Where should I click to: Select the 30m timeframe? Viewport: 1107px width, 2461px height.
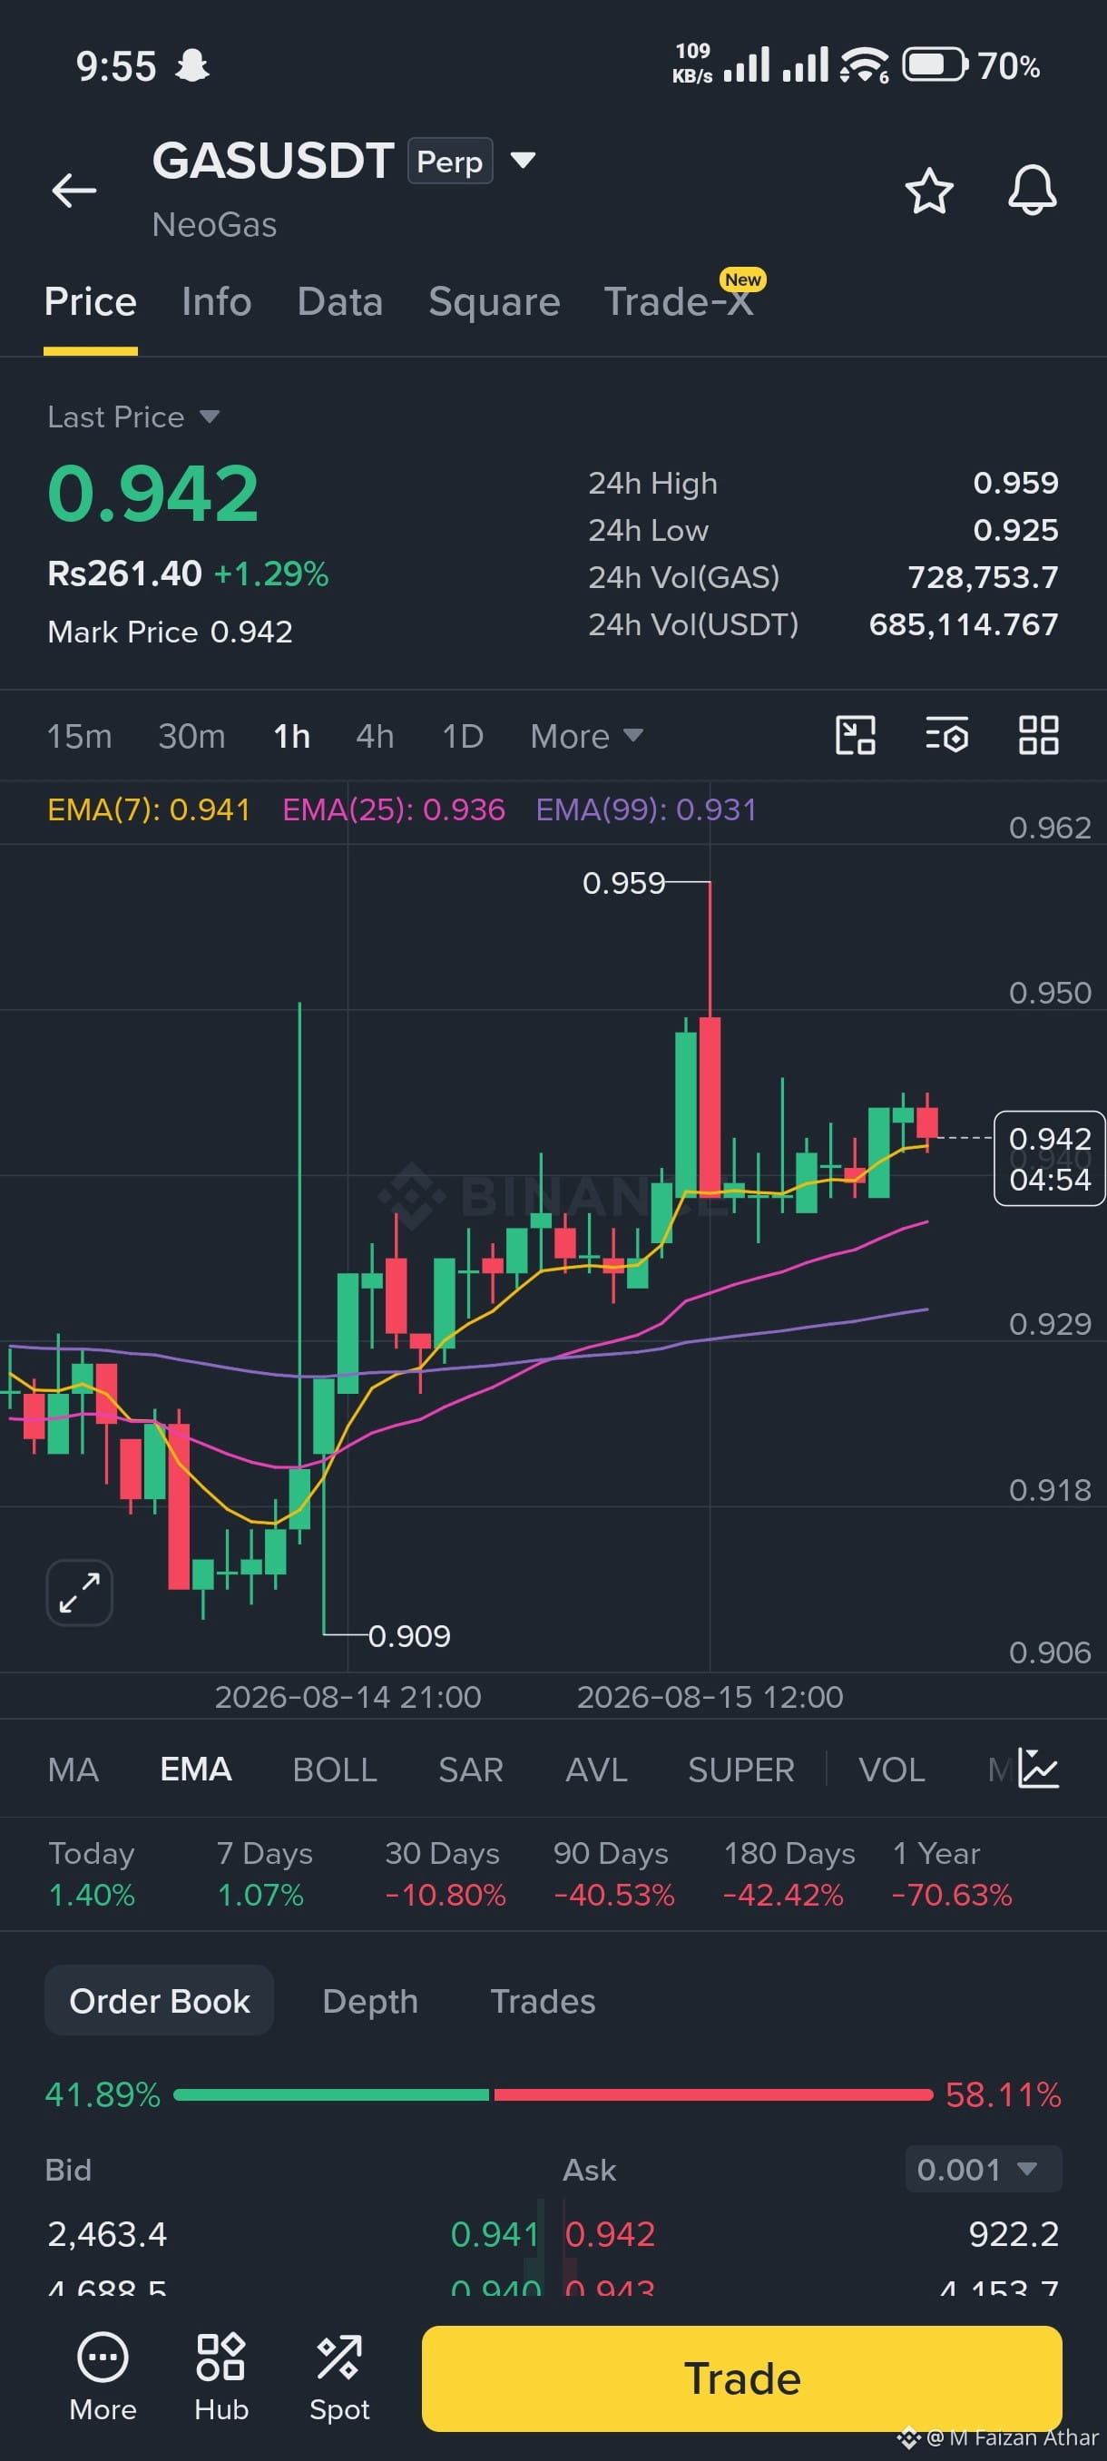pyautogui.click(x=192, y=737)
